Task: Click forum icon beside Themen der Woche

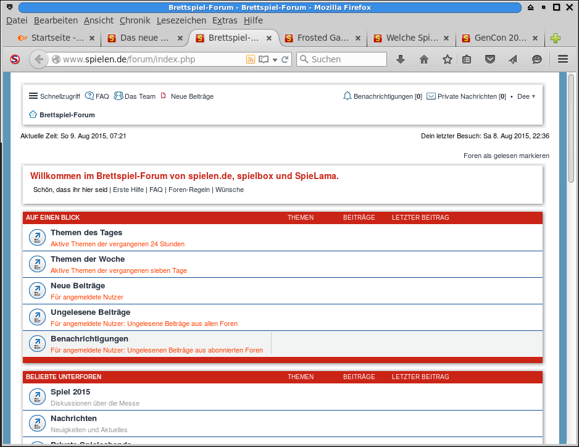Action: 37,264
